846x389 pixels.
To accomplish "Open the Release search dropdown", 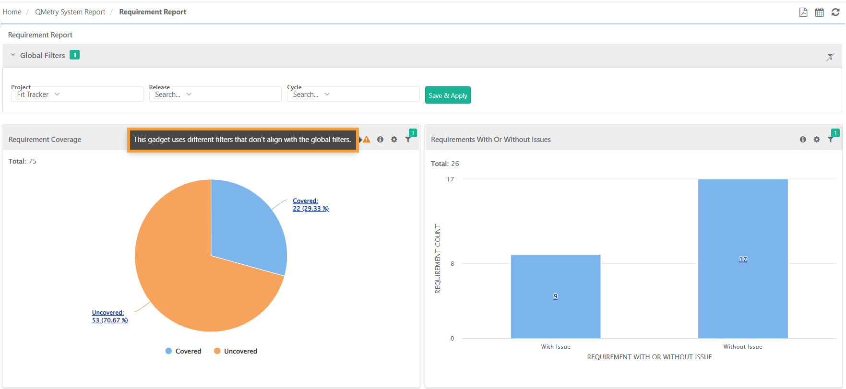I will (x=214, y=94).
